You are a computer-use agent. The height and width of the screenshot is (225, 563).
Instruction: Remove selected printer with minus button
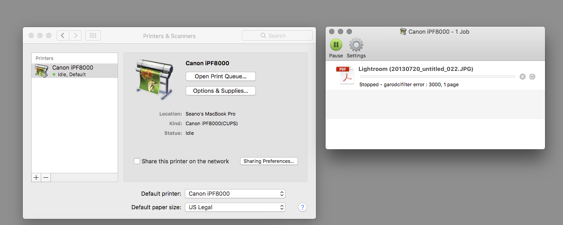click(46, 177)
